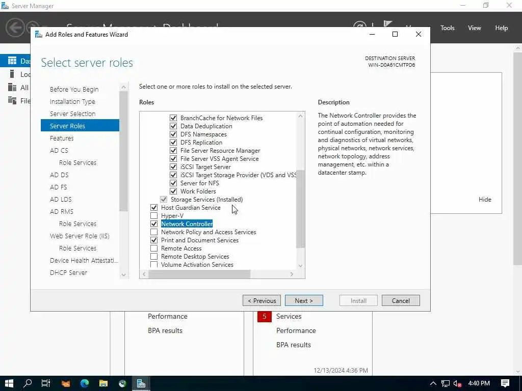Open BPA results under Services tile
This screenshot has width=522, height=391.
click(x=293, y=345)
